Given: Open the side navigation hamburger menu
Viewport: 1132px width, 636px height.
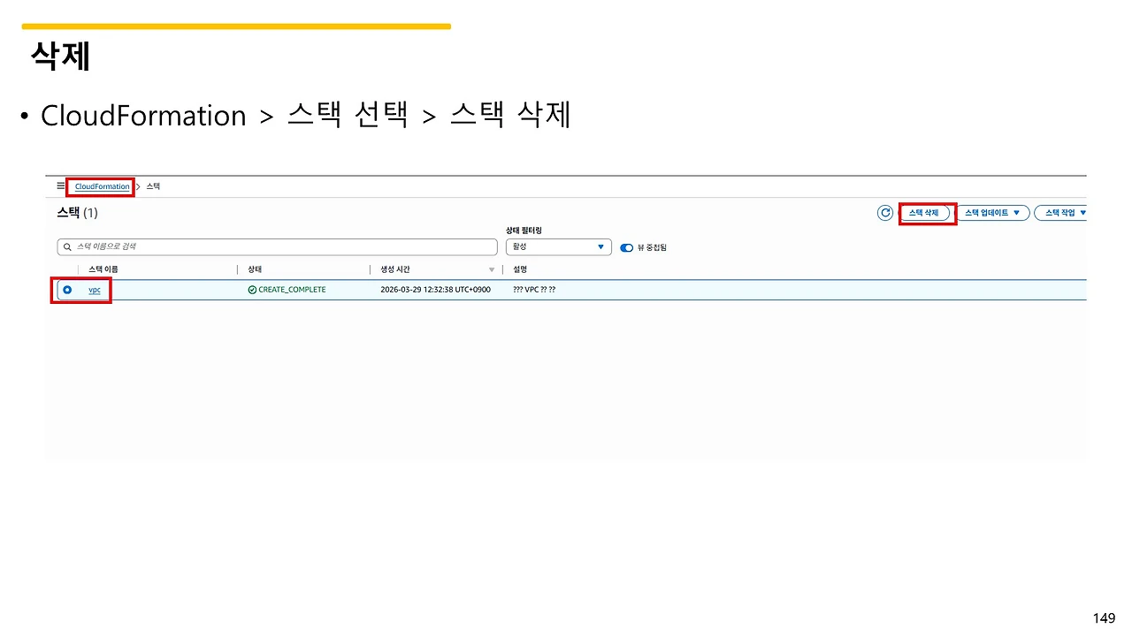Looking at the screenshot, I should 60,186.
